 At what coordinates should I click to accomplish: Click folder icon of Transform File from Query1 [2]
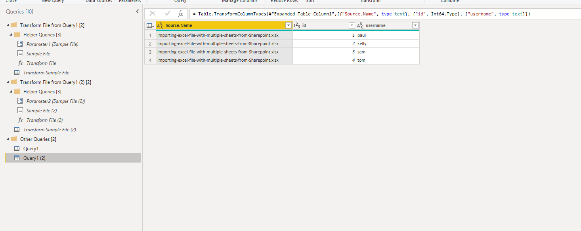[x=14, y=25]
